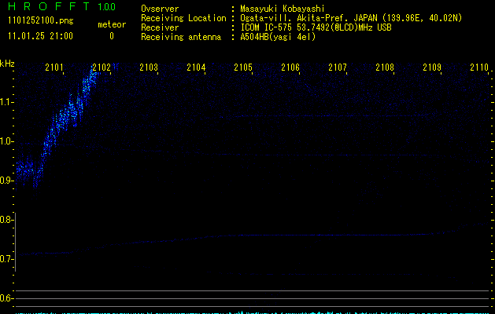The image size is (495, 314).
Task: Click the 0.6 kHz axis label
Action: (6, 298)
